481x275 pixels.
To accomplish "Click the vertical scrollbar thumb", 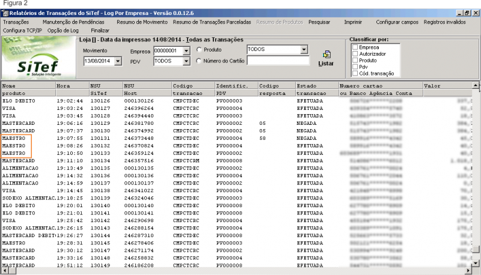I will coord(476,249).
